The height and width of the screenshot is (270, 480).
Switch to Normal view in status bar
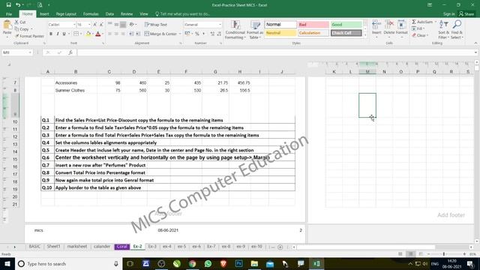click(x=400, y=254)
